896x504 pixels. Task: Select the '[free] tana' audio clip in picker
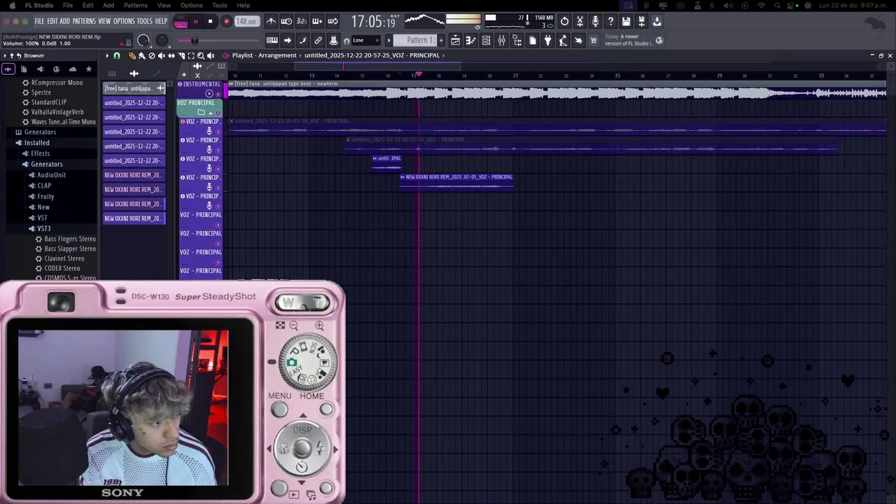(x=133, y=88)
